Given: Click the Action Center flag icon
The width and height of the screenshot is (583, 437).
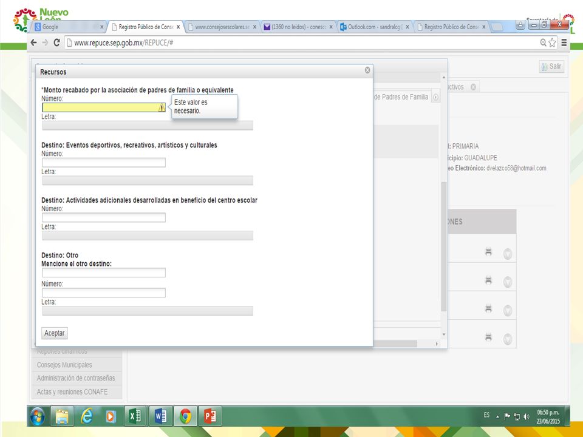Looking at the screenshot, I should [x=506, y=416].
